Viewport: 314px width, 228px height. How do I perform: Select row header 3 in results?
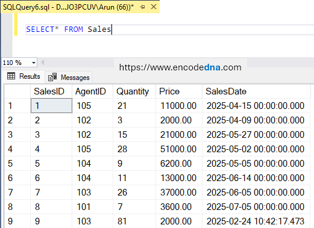tap(17, 135)
